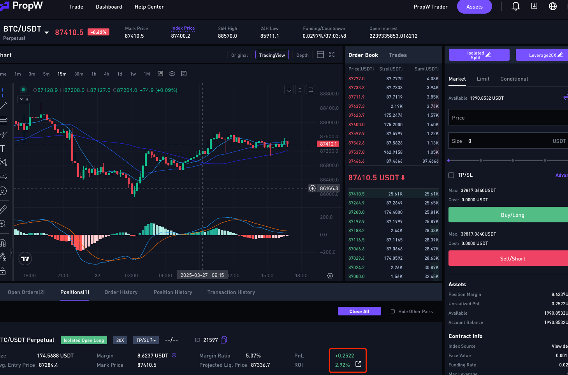Open the language globe icon

coord(552,6)
